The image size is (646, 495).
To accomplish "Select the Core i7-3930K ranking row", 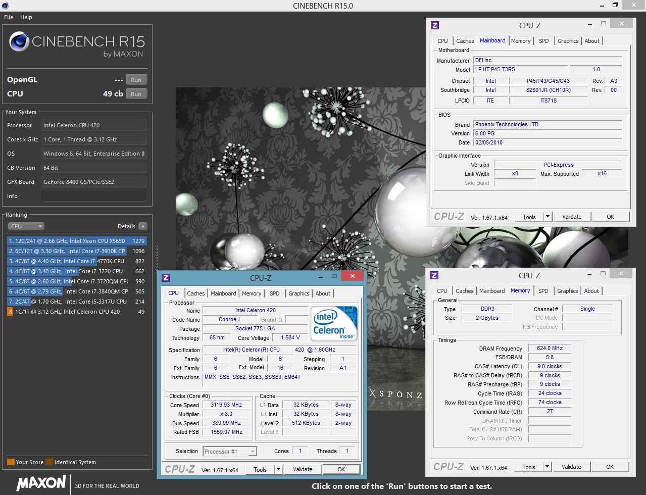I will pyautogui.click(x=76, y=251).
